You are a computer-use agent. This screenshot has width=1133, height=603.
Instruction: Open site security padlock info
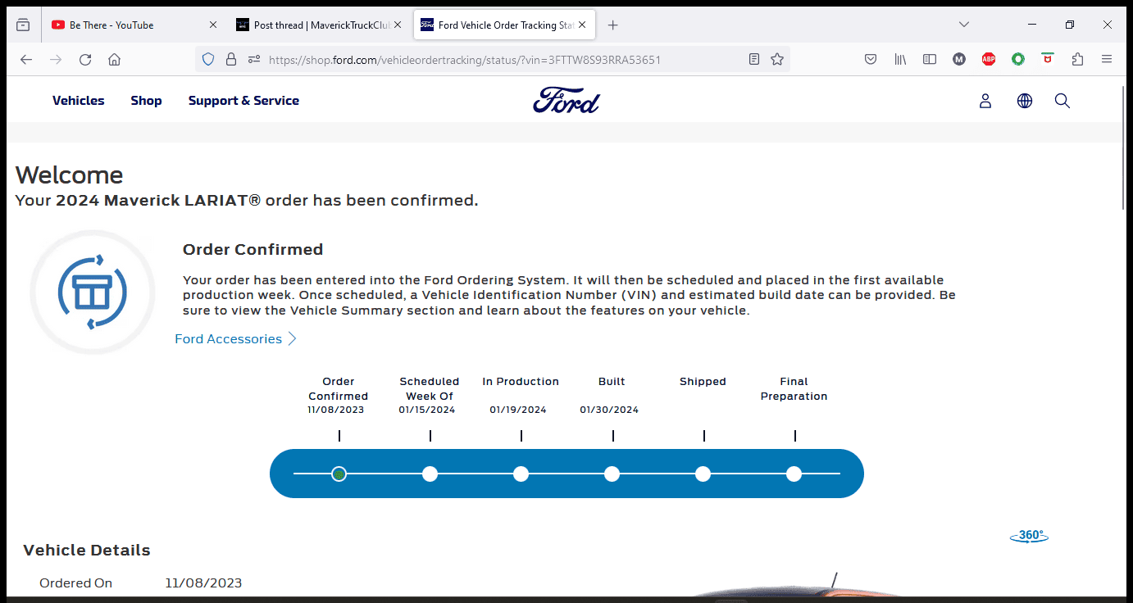[231, 59]
